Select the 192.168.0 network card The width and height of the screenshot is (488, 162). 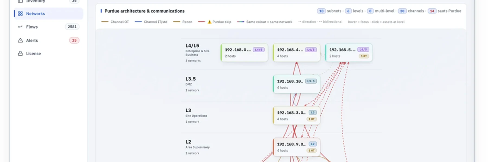coord(244,53)
